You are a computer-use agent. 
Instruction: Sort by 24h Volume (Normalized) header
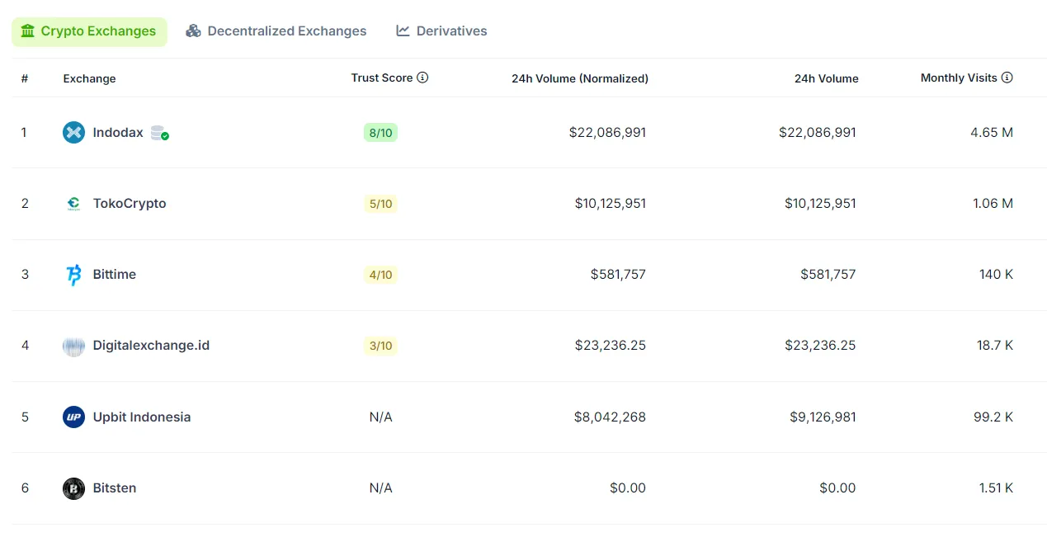point(580,78)
